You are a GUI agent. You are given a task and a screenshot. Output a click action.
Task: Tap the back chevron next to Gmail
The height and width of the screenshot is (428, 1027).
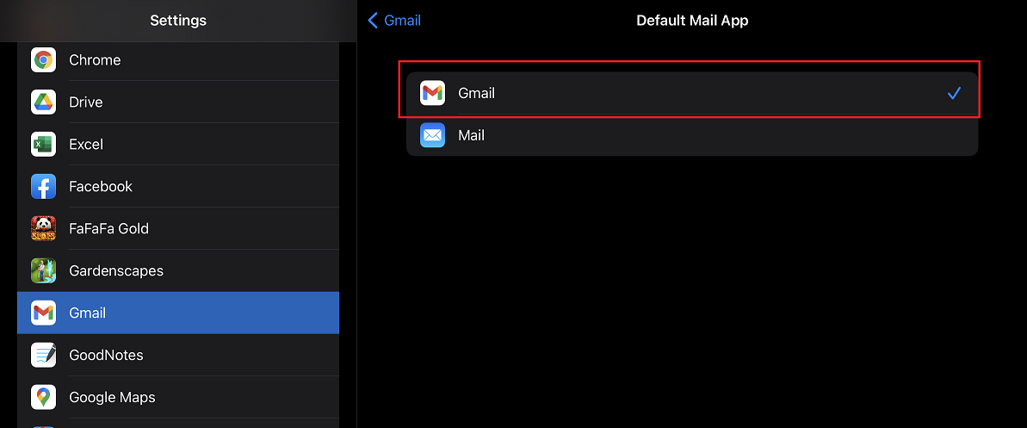click(x=373, y=21)
